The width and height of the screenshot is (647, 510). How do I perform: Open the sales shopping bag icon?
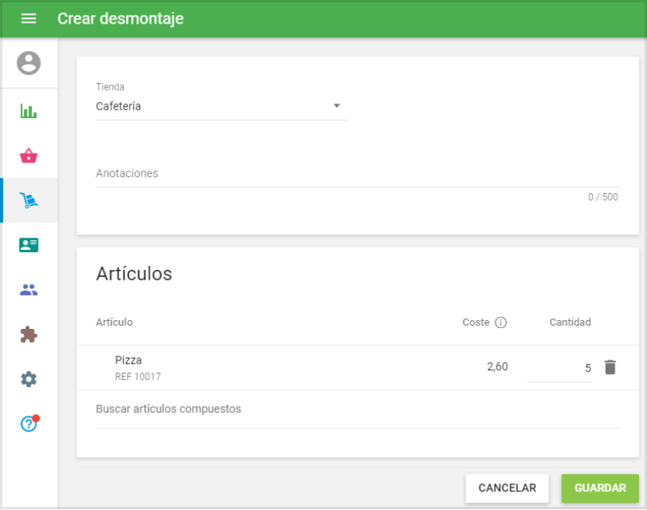point(29,156)
